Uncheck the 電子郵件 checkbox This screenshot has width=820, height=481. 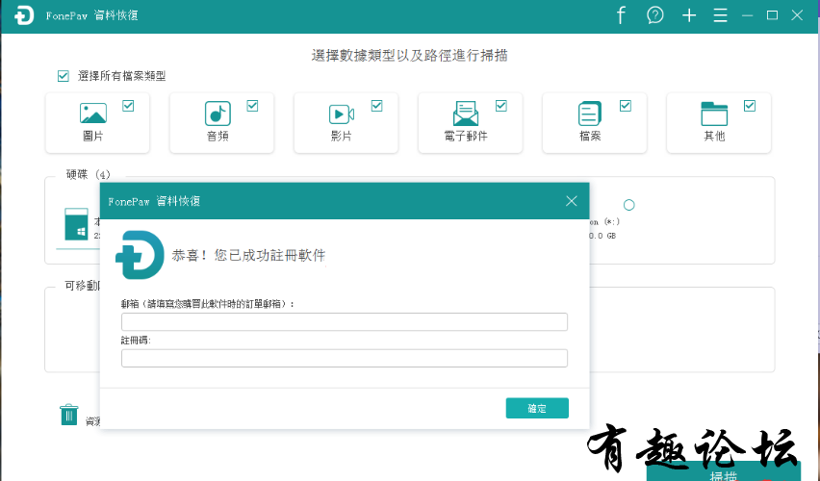click(501, 106)
